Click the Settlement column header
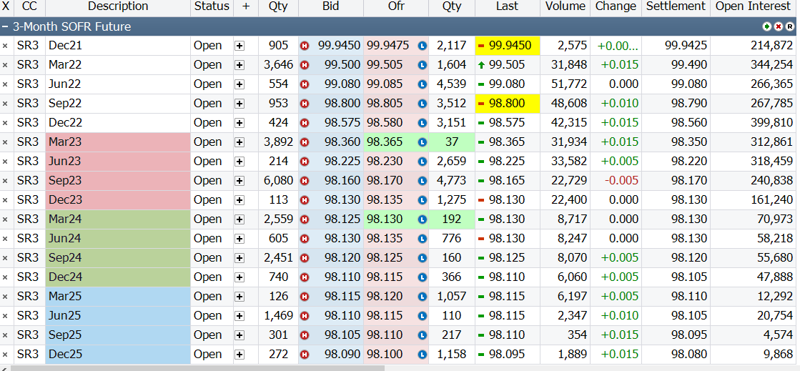 pos(675,6)
